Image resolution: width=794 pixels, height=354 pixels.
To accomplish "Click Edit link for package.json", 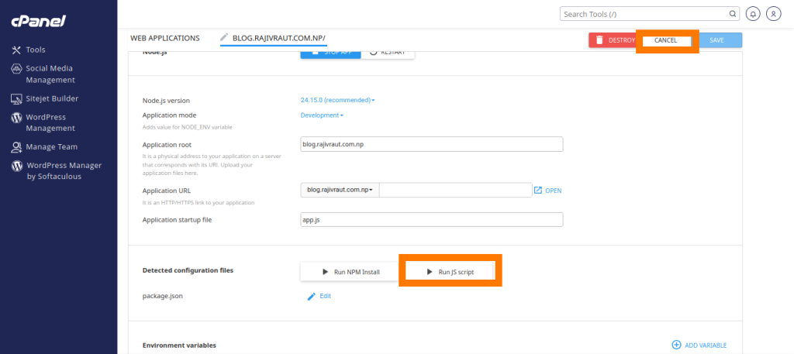I will click(325, 297).
